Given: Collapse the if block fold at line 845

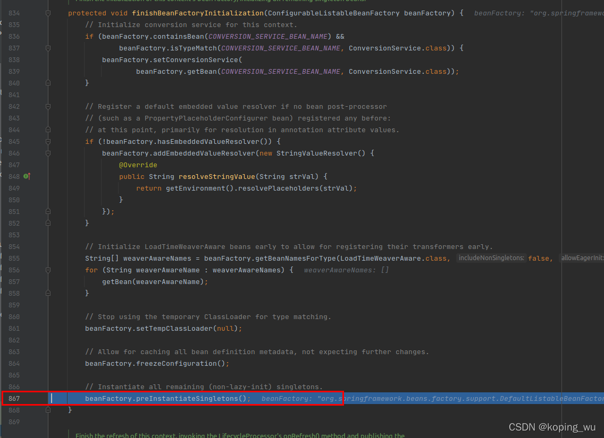Looking at the screenshot, I should [x=48, y=142].
